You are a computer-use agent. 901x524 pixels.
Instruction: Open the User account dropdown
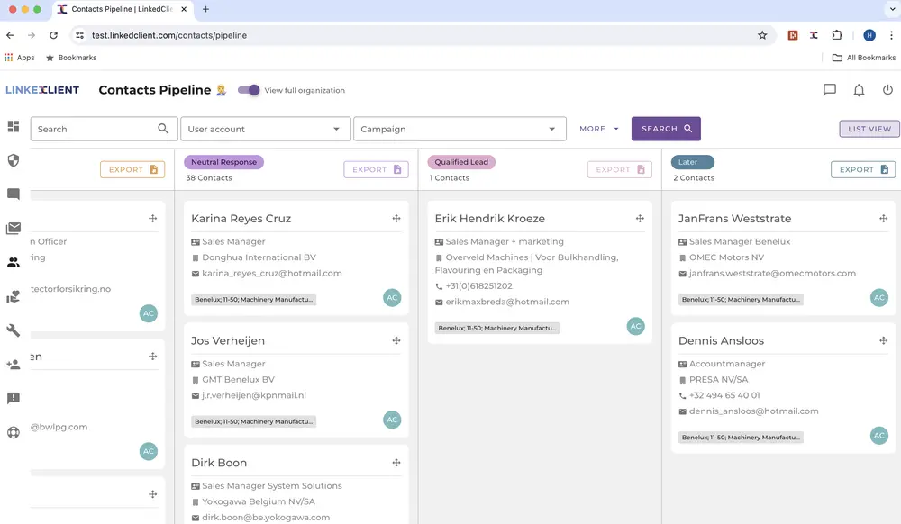[x=266, y=129]
